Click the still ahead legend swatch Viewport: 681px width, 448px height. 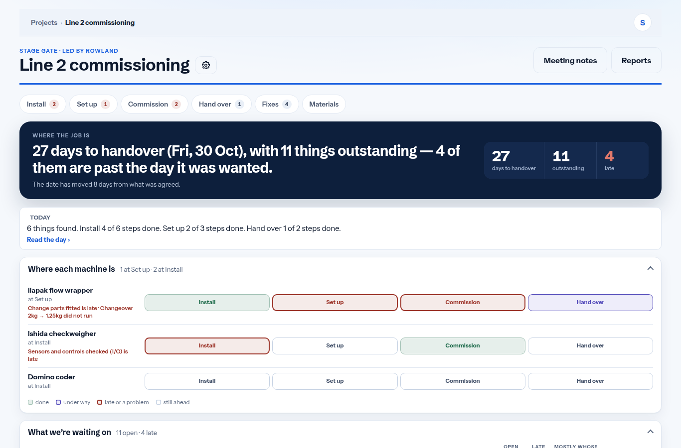[x=159, y=402]
